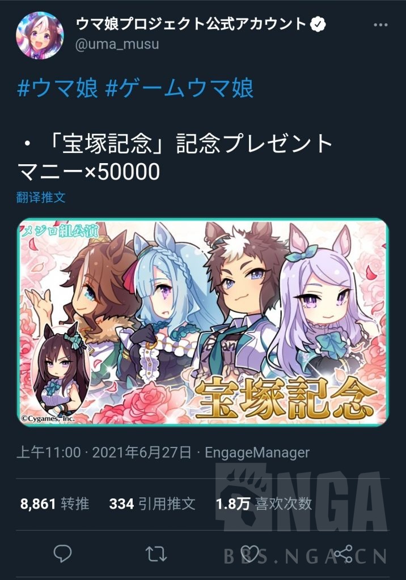Viewport: 406px width, 580px height.
Task: Tap the share icon
Action: (x=344, y=554)
